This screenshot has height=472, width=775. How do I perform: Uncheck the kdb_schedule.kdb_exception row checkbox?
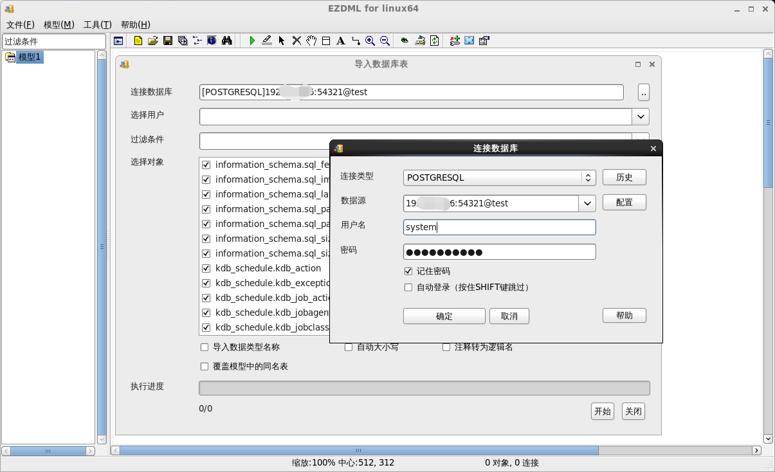(x=206, y=283)
